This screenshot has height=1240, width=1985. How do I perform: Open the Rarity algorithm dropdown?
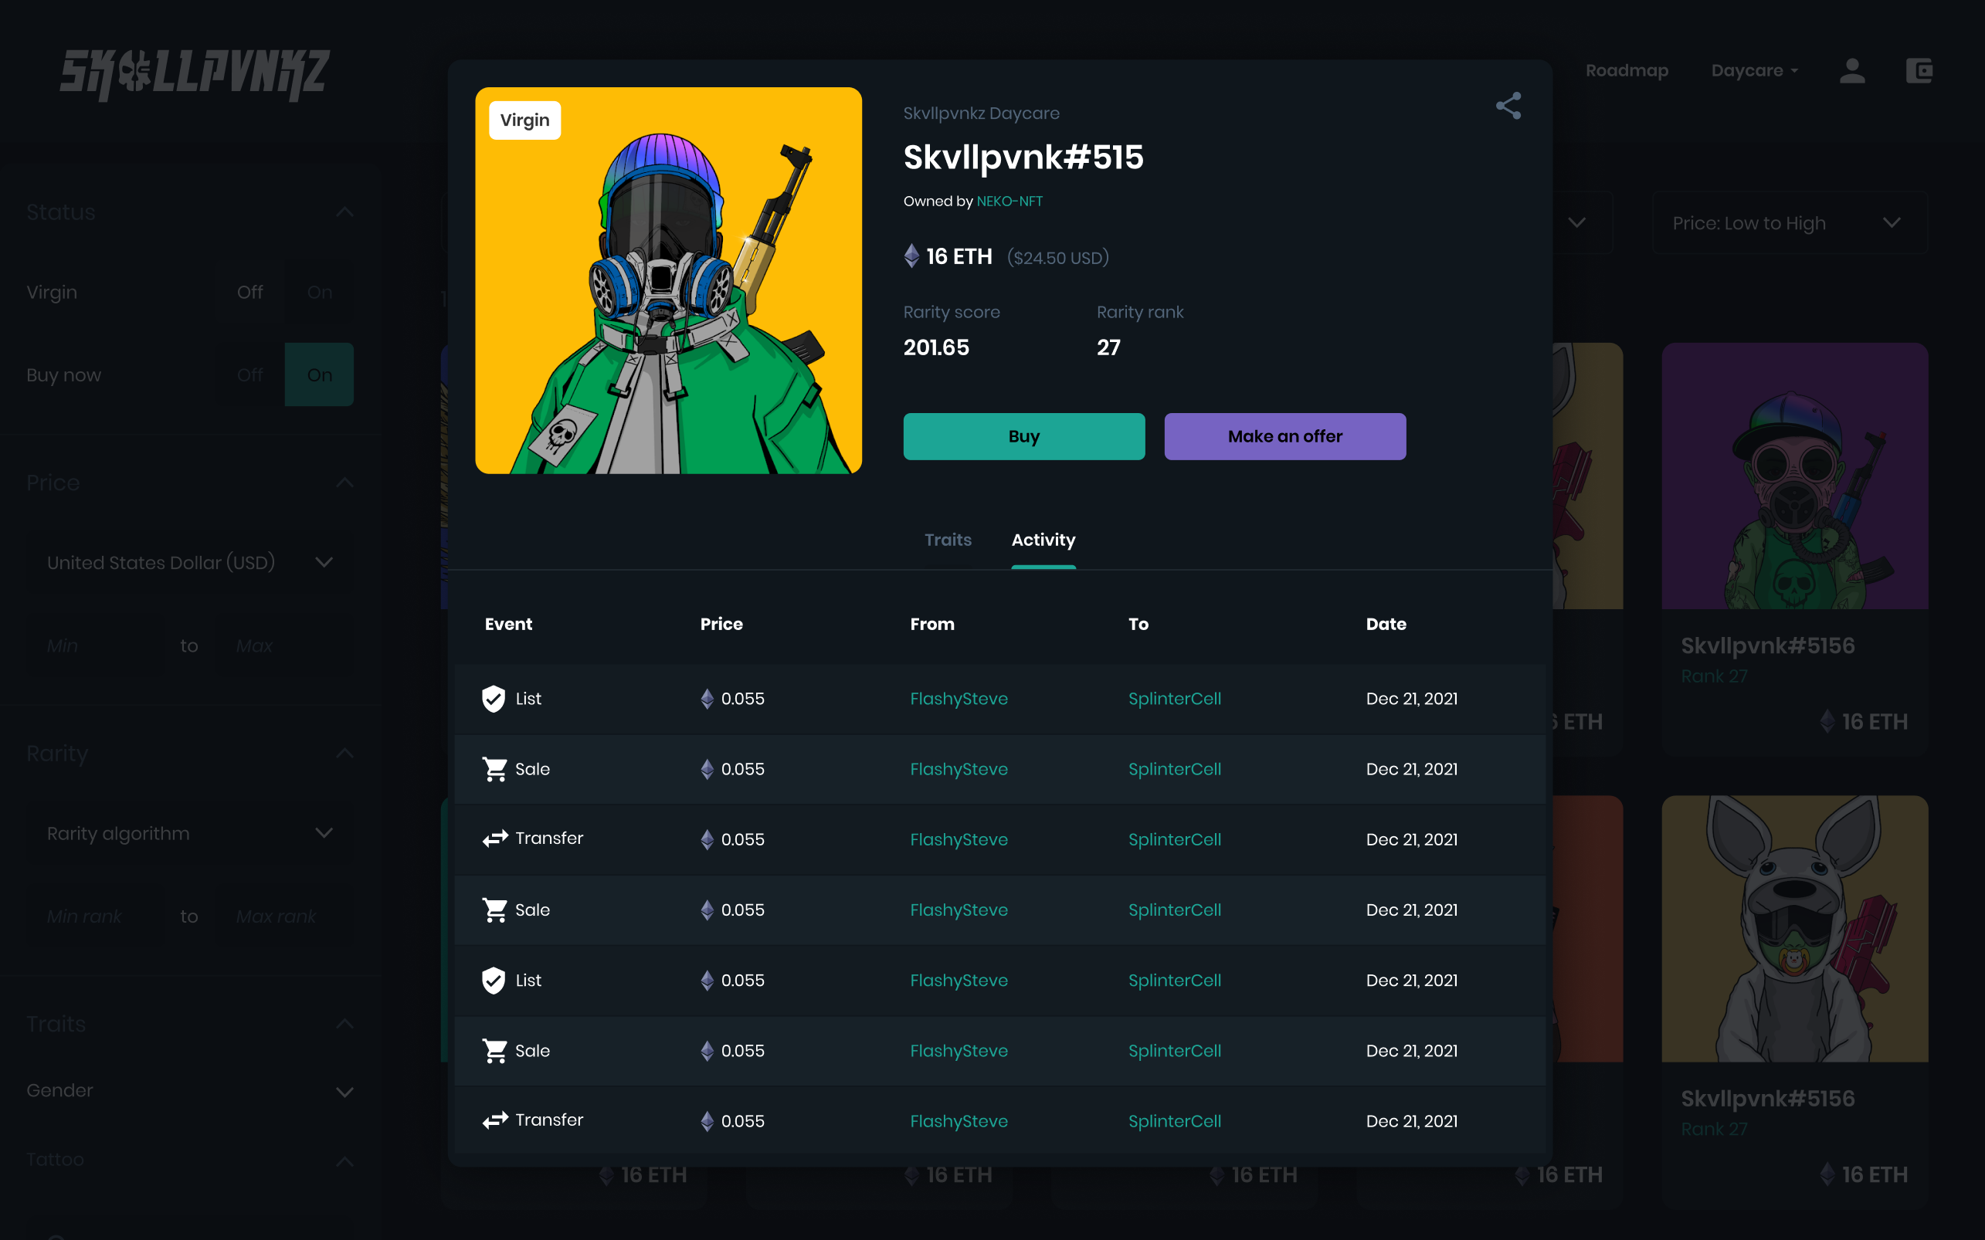(189, 833)
